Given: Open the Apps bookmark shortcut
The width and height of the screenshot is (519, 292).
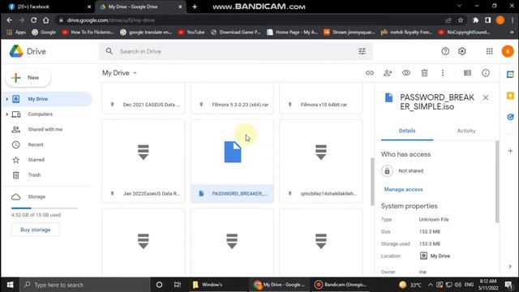Looking at the screenshot, I should (16, 32).
